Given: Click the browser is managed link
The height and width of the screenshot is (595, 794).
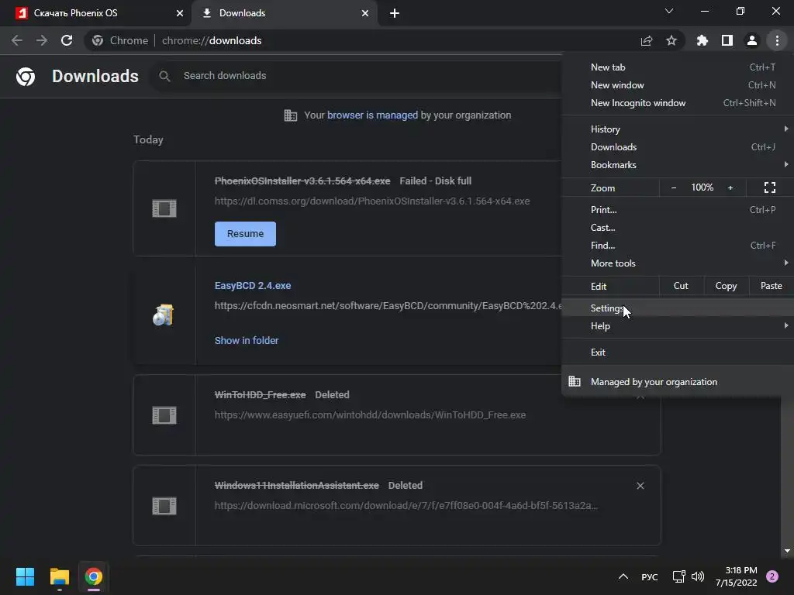Looking at the screenshot, I should [x=372, y=115].
